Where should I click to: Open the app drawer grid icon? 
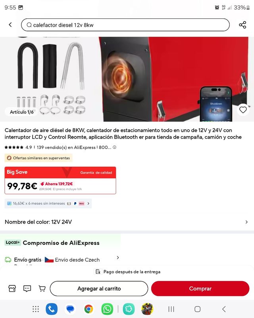pos(36,309)
